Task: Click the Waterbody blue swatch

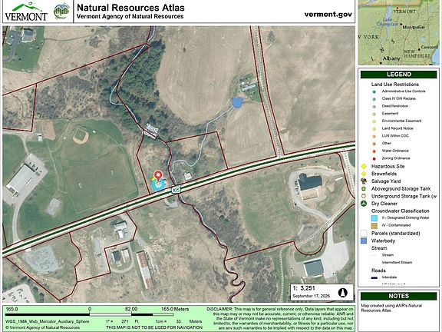Action: 364,241
